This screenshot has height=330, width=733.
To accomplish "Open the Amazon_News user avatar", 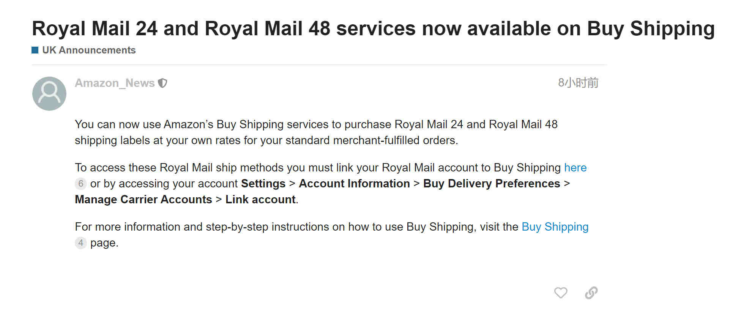I will [49, 94].
